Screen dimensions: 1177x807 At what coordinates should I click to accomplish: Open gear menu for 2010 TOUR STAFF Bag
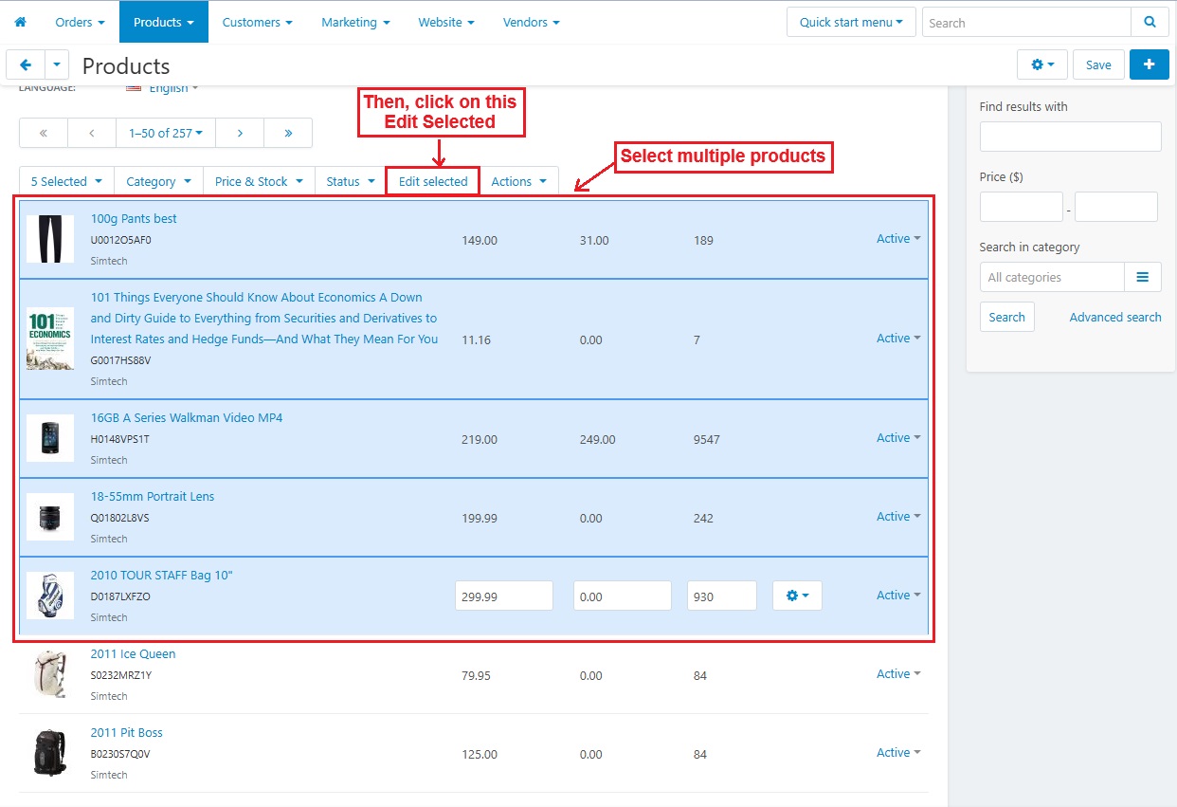point(797,596)
